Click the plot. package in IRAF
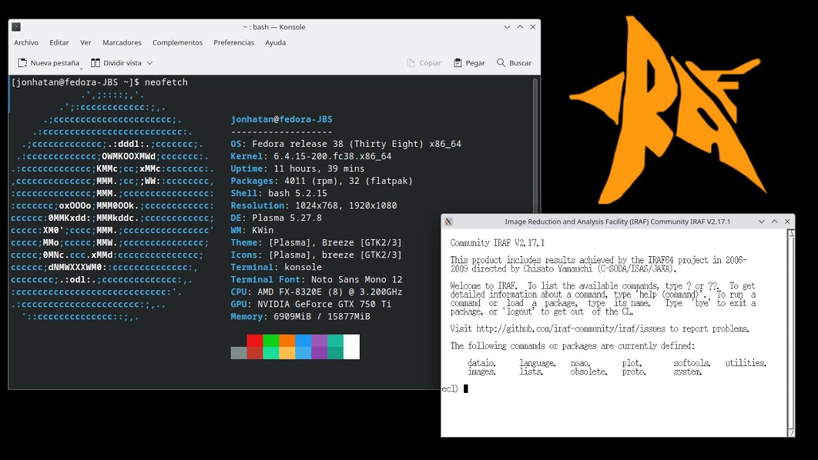818x460 pixels. (631, 363)
